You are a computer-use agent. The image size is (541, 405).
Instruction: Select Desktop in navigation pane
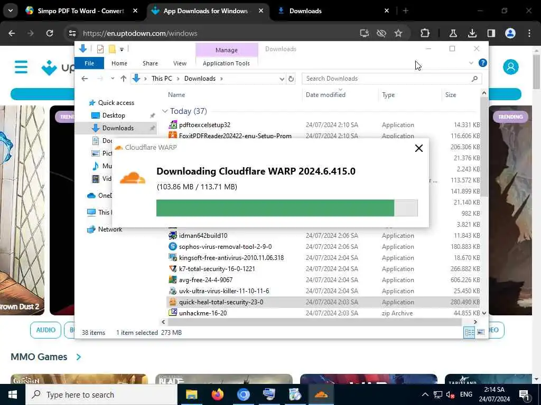(114, 115)
